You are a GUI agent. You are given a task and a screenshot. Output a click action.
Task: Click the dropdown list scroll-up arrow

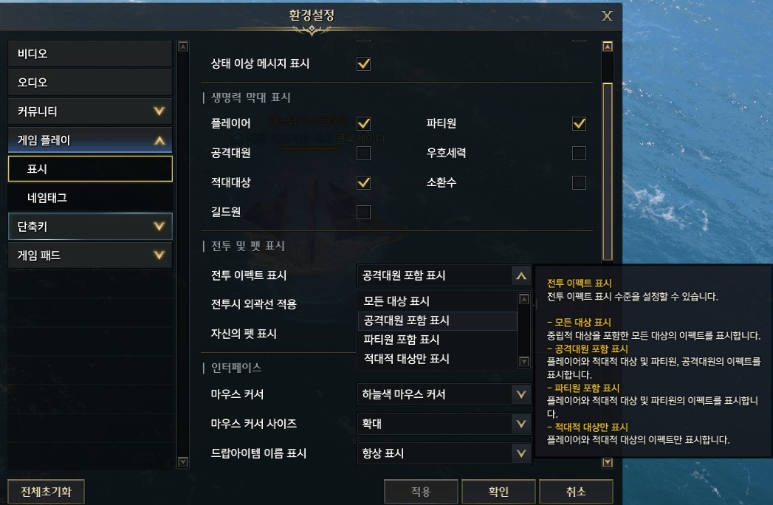(524, 298)
